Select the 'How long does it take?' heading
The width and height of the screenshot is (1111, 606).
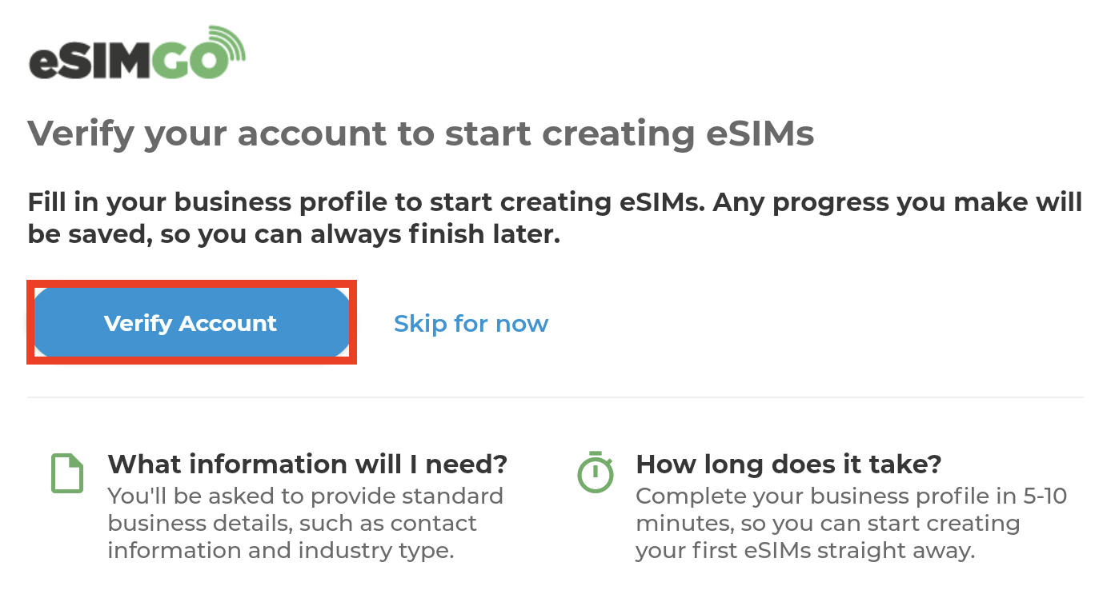(788, 464)
